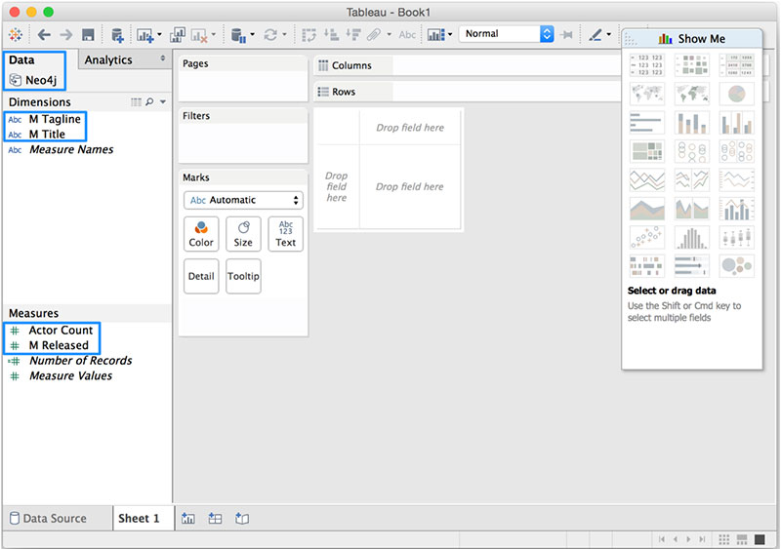781x549 pixels.
Task: Click the Filters card
Action: pos(243,136)
